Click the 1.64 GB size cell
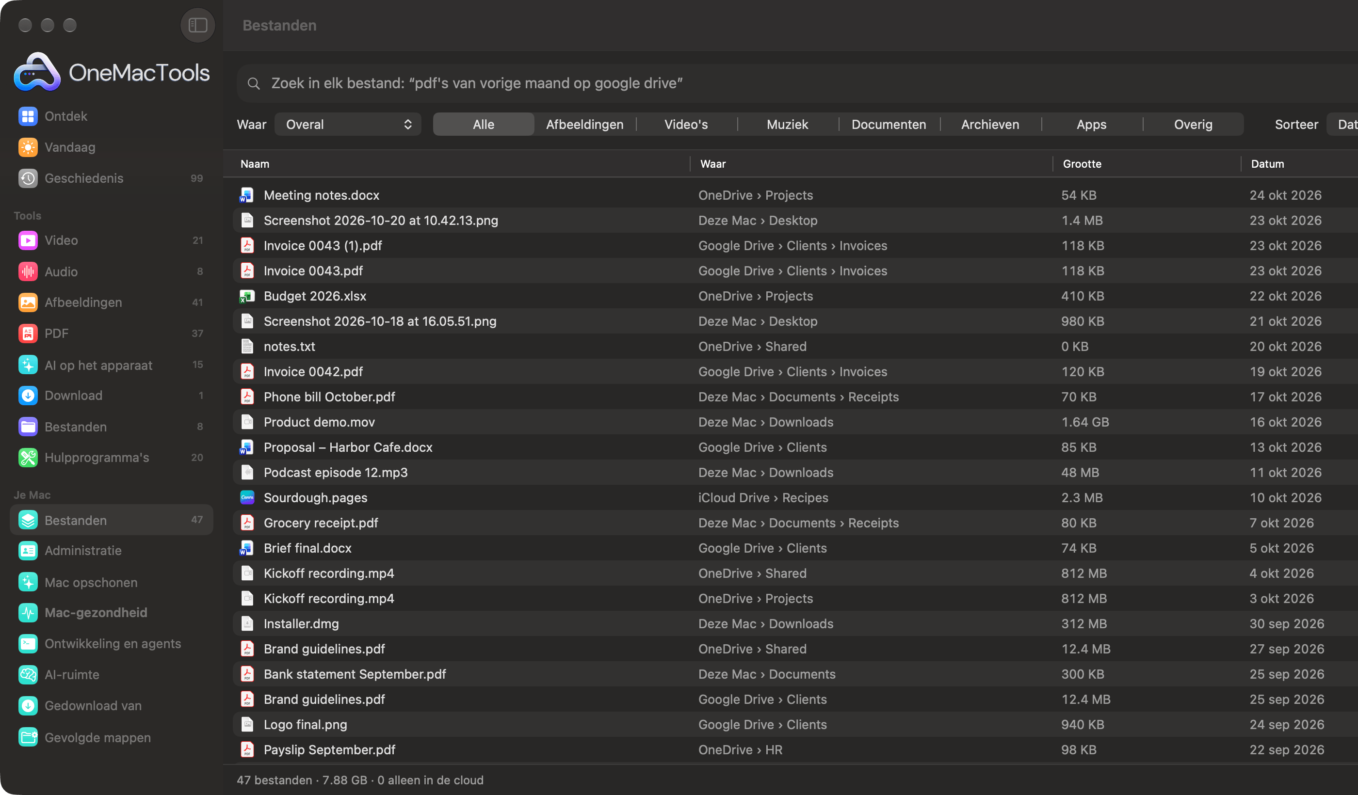1358x795 pixels. (x=1085, y=422)
